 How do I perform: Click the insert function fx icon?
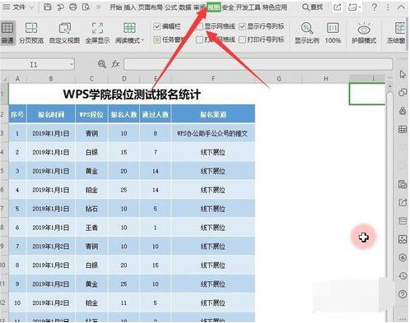tap(115, 64)
